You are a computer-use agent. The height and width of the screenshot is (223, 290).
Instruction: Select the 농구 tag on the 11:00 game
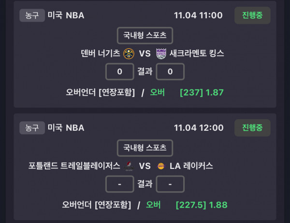pyautogui.click(x=32, y=15)
